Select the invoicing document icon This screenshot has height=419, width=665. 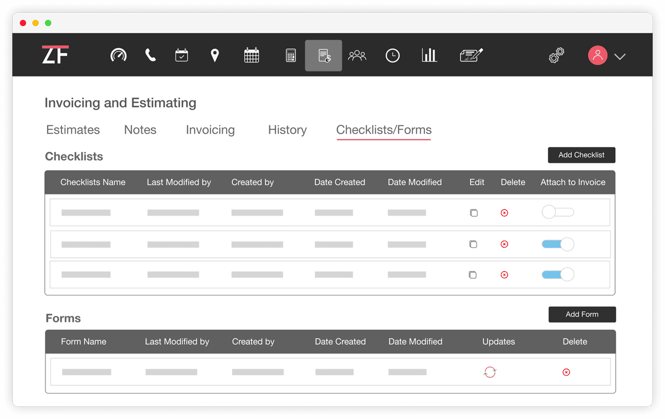324,55
